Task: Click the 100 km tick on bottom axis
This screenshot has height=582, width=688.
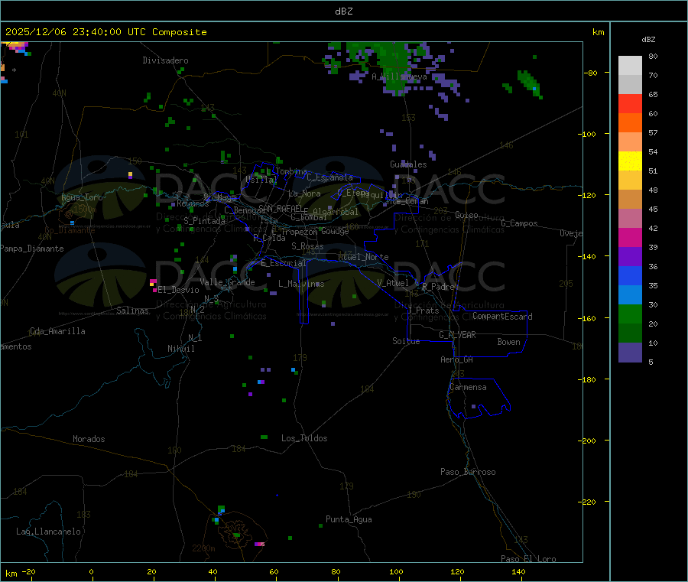Action: point(396,571)
